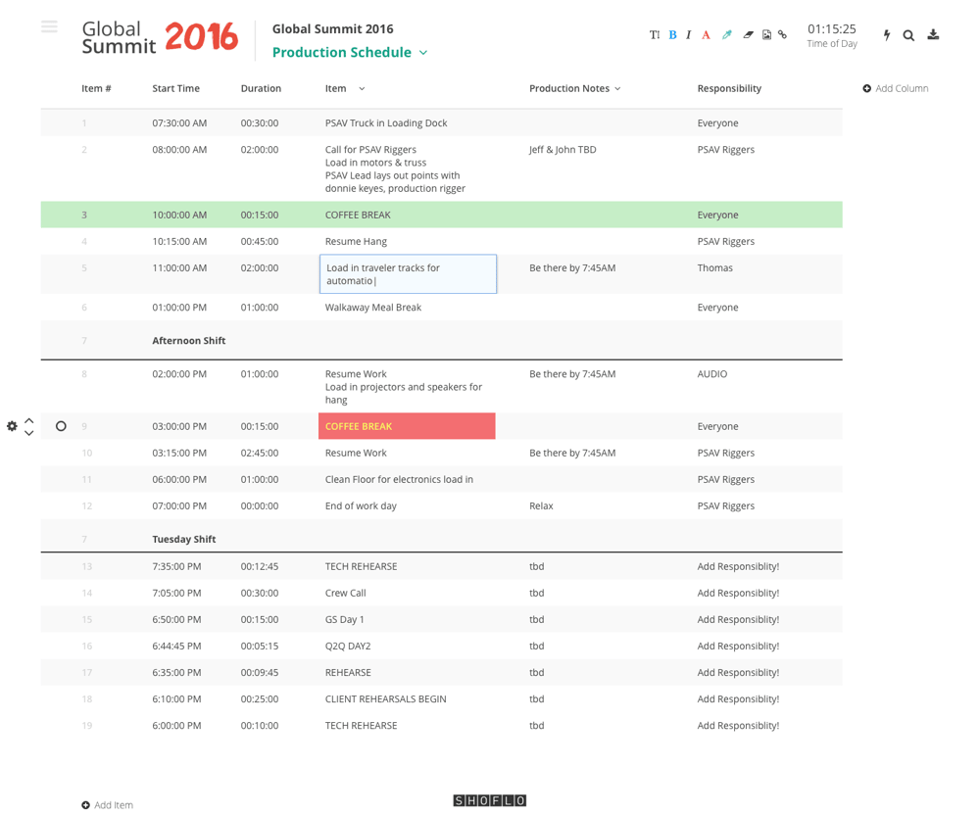980x816 pixels.
Task: Open the text color tool
Action: point(706,33)
